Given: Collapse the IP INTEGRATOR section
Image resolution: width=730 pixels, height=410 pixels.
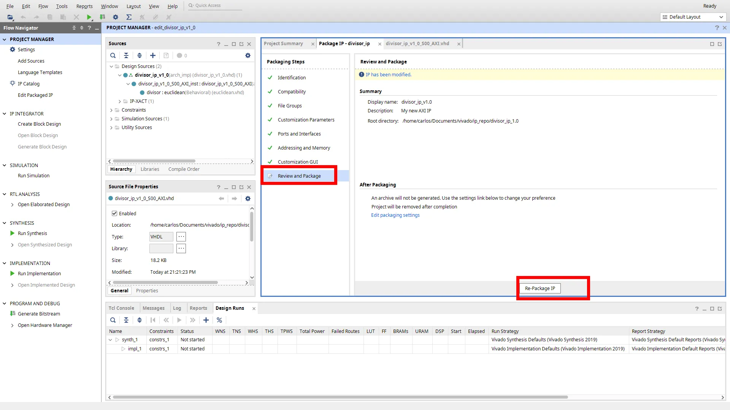Looking at the screenshot, I should [x=5, y=114].
